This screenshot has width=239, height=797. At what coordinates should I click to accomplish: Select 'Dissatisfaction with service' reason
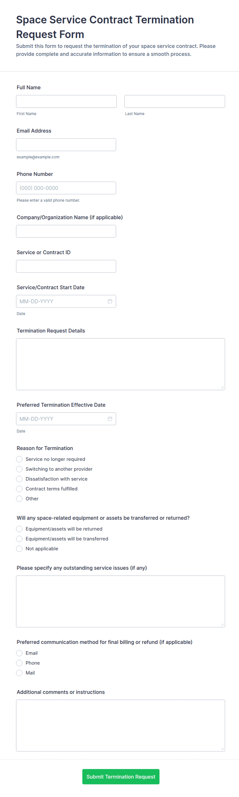pos(19,479)
